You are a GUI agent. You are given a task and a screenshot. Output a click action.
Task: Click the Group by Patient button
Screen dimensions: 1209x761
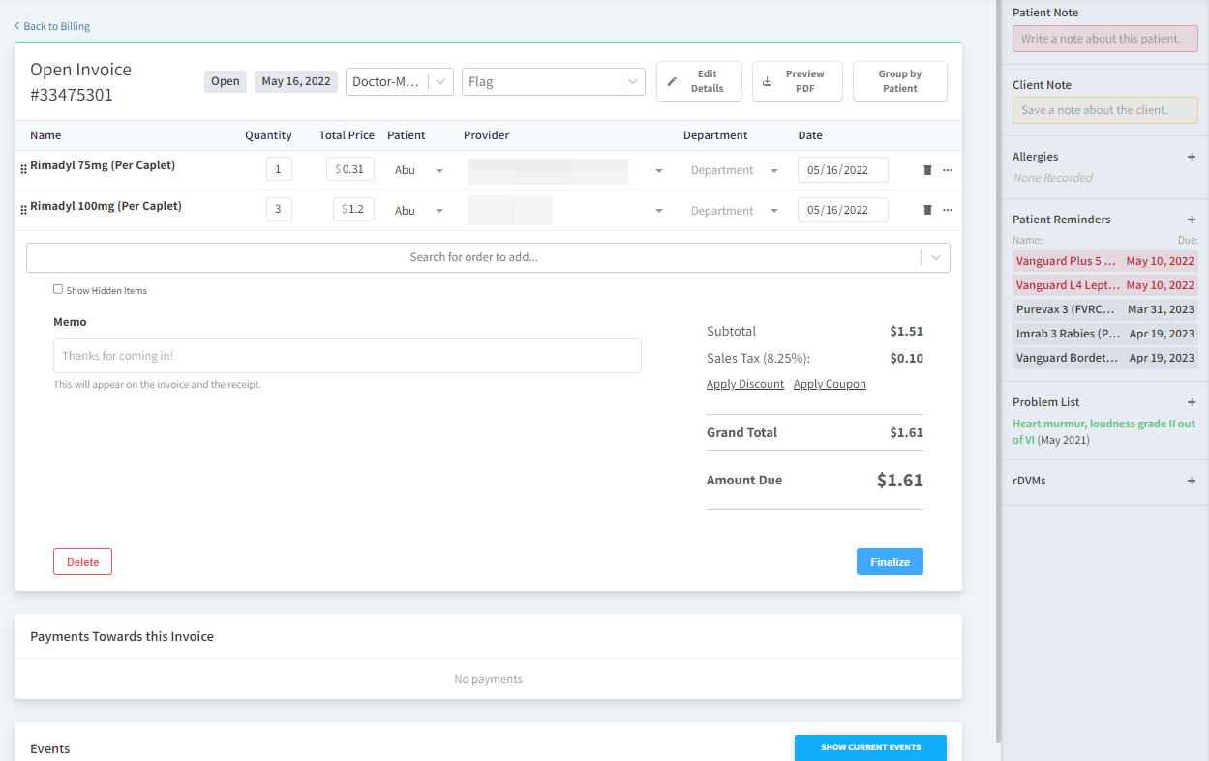(x=900, y=81)
